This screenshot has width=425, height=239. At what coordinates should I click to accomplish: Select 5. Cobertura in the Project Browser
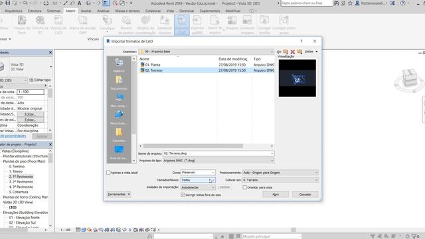tap(19, 192)
